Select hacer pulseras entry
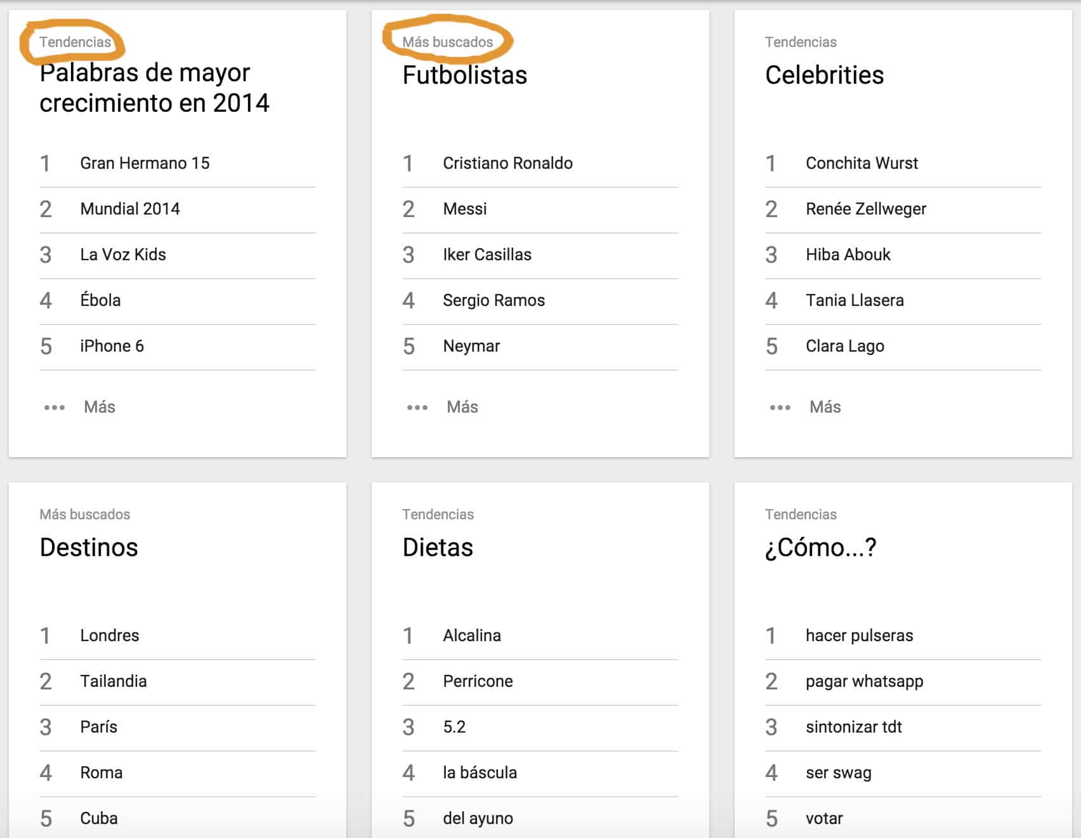This screenshot has height=838, width=1081. click(860, 635)
